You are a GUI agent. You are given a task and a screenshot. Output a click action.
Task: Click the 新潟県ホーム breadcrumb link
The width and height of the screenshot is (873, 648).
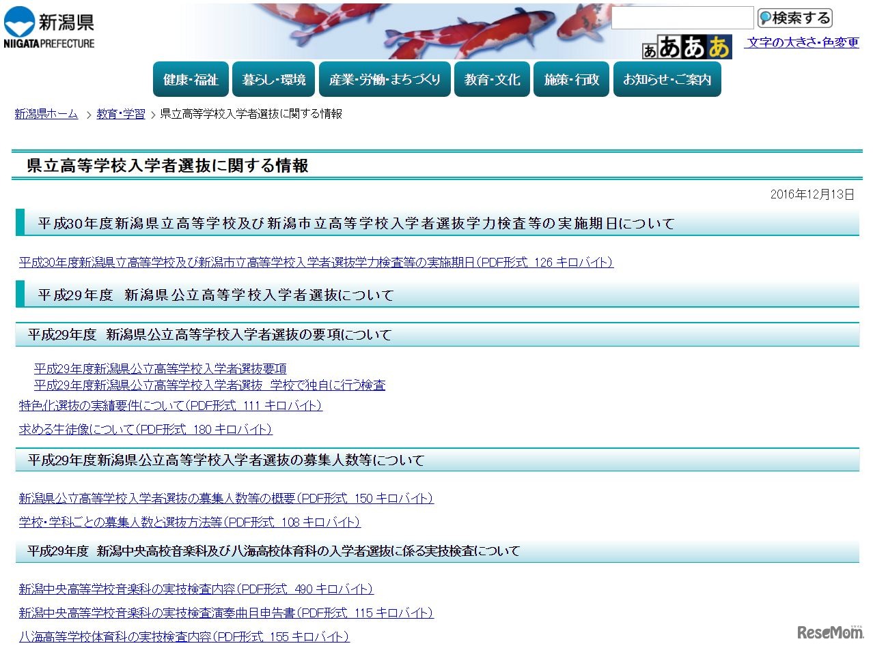pos(45,114)
